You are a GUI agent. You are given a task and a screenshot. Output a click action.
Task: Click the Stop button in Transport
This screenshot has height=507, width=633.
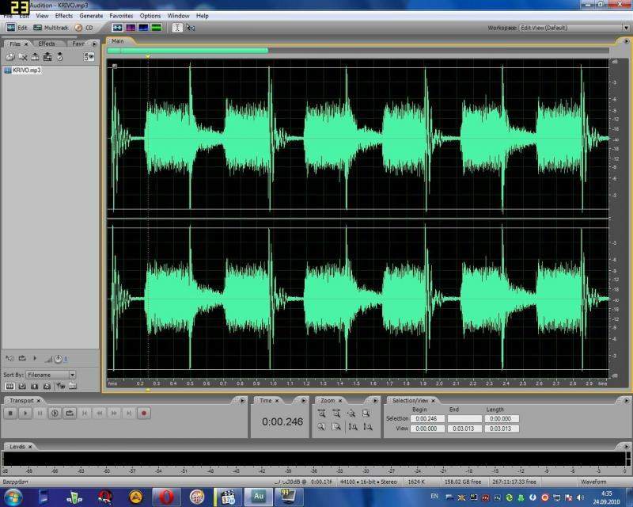click(x=10, y=413)
